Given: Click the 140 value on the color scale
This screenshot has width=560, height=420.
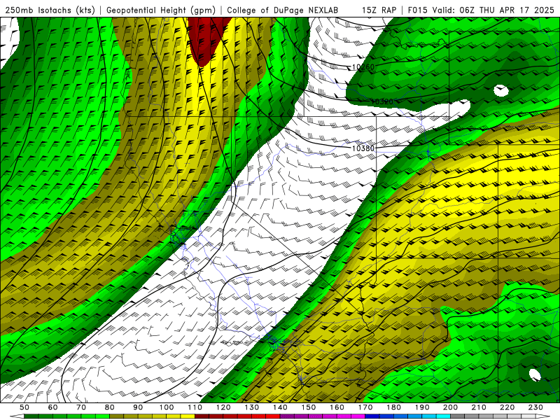Looking at the screenshot, I should point(280,407).
